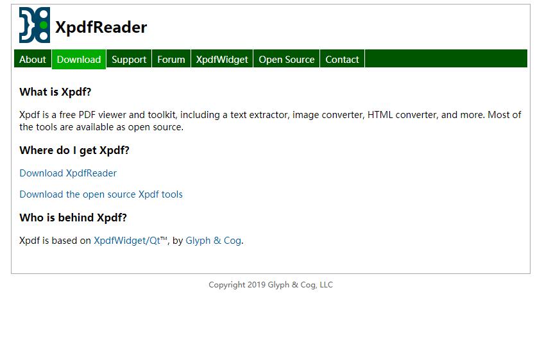Visit the Glyph & Cog link
Viewport: 544px width, 342px height.
point(213,241)
